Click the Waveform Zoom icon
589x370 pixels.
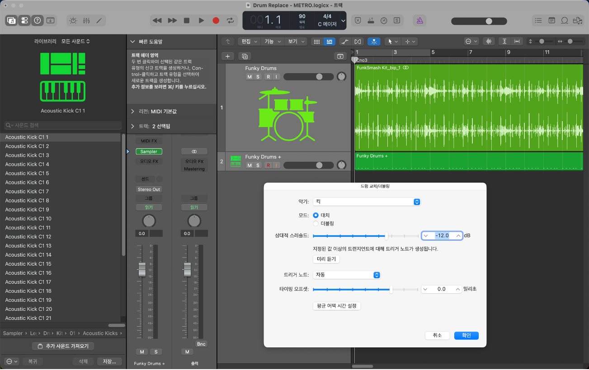click(488, 42)
